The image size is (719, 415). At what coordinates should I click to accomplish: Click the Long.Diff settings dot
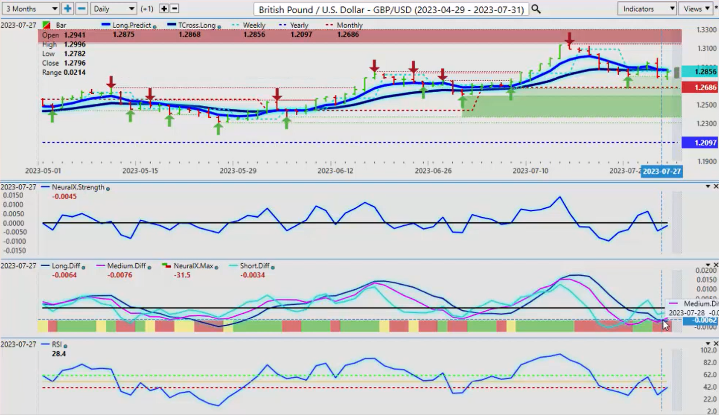[83, 267]
